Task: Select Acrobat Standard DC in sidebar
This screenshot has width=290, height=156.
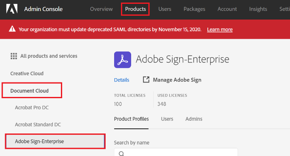Action: pyautogui.click(x=38, y=125)
